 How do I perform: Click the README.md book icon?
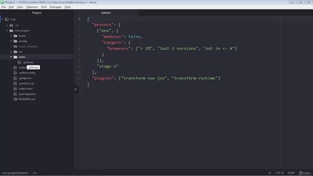(x=15, y=99)
